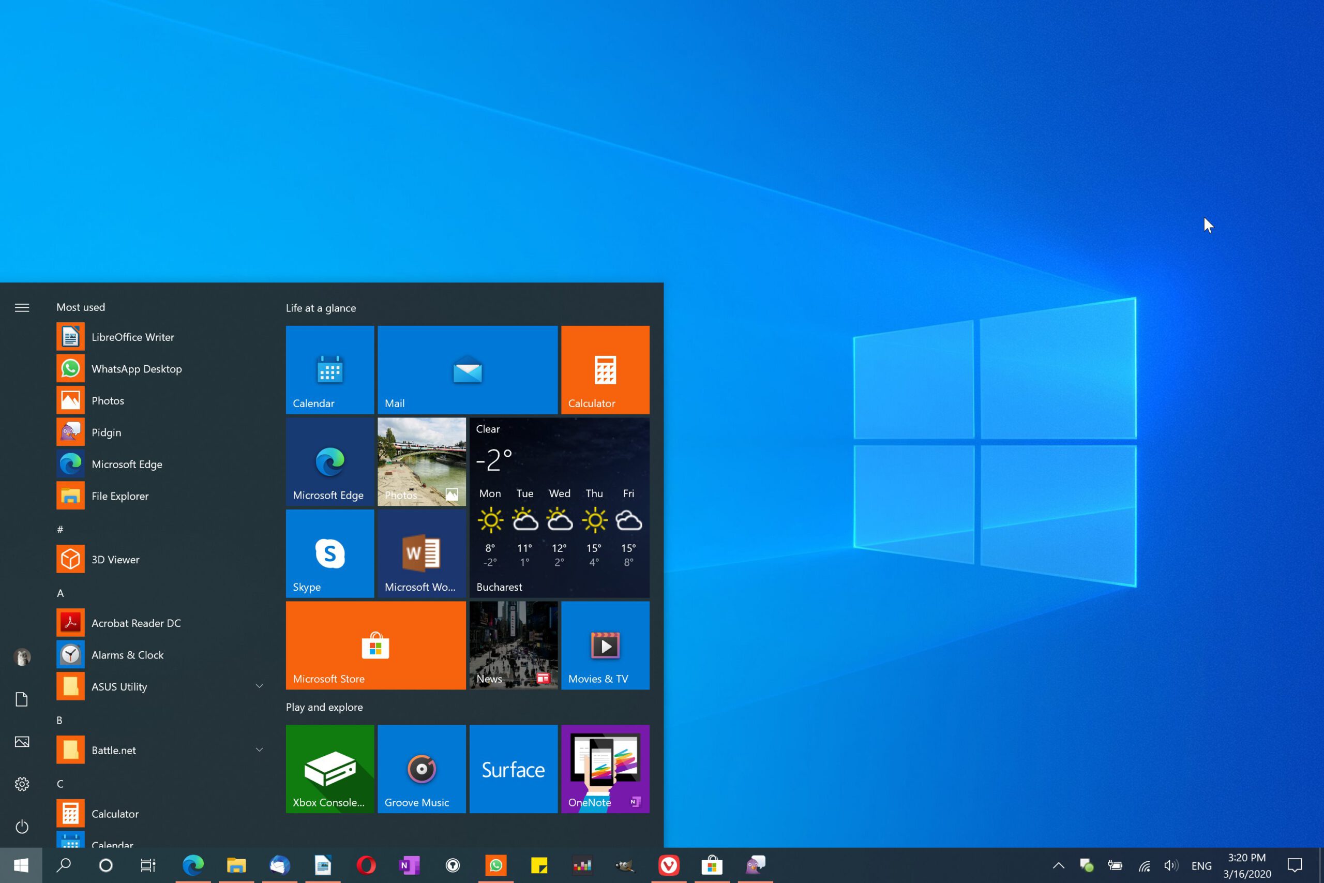Open the Bucharest weather tile
This screenshot has height=883, width=1324.
(559, 507)
